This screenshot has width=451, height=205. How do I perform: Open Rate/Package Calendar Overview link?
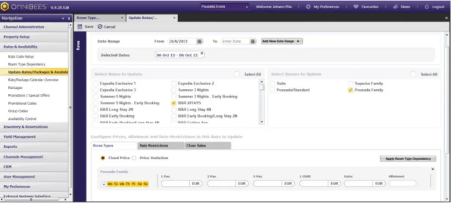(x=34, y=80)
